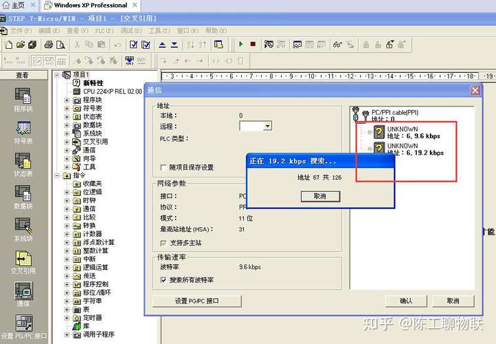Expand the 符号表 tree node
Viewport: 496px width, 344px height.
(67, 108)
